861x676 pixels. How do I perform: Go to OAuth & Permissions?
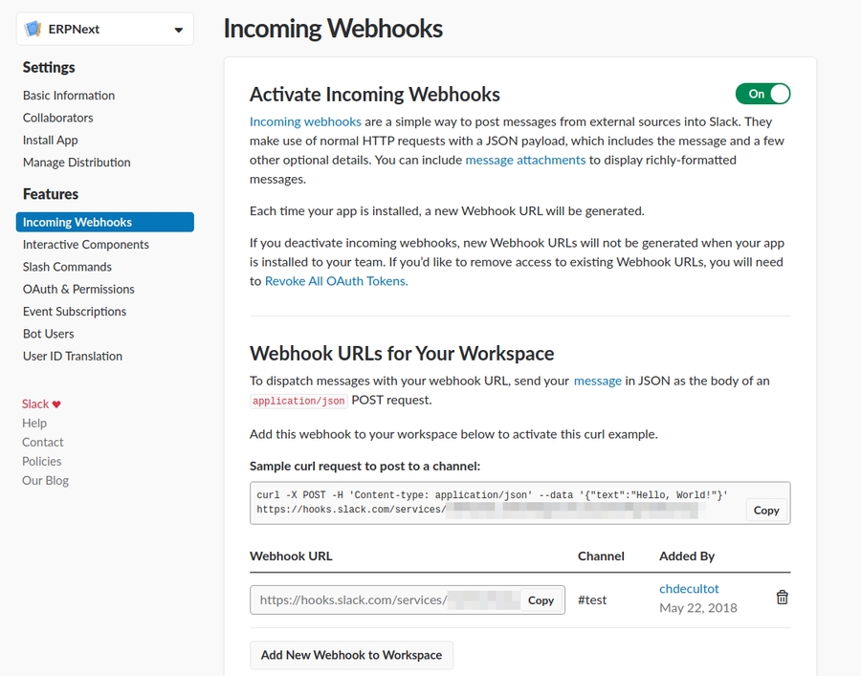coord(78,289)
